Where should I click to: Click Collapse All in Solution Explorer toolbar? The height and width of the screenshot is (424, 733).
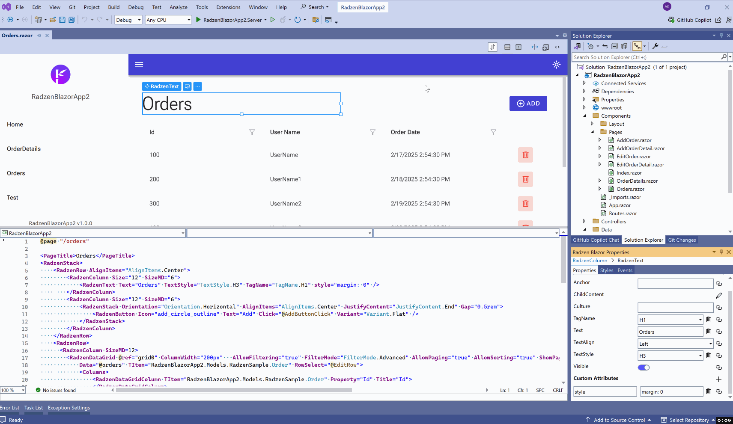pos(614,46)
